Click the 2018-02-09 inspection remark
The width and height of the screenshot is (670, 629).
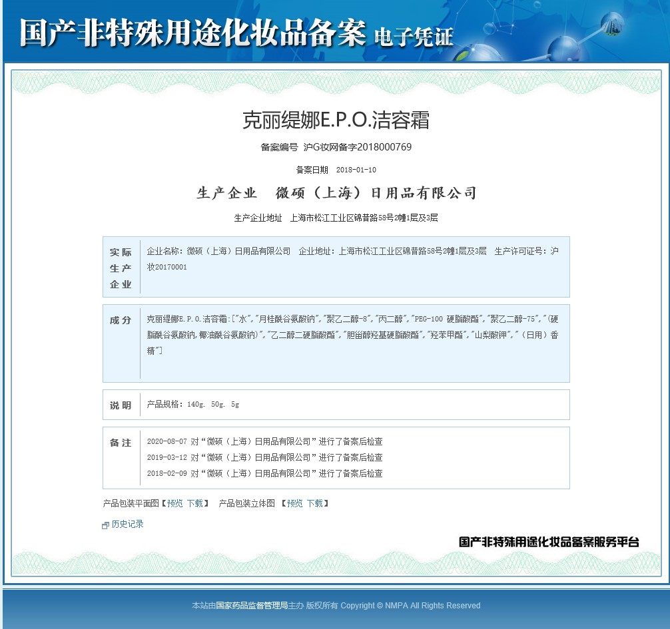264,473
